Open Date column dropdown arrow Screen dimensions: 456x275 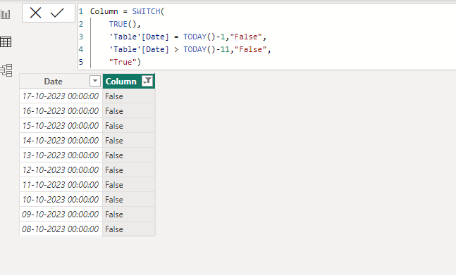coord(95,81)
